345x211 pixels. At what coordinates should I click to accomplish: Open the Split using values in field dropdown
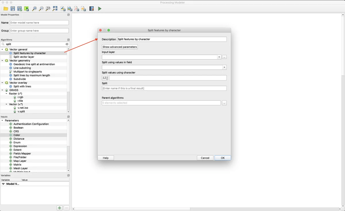click(x=224, y=67)
